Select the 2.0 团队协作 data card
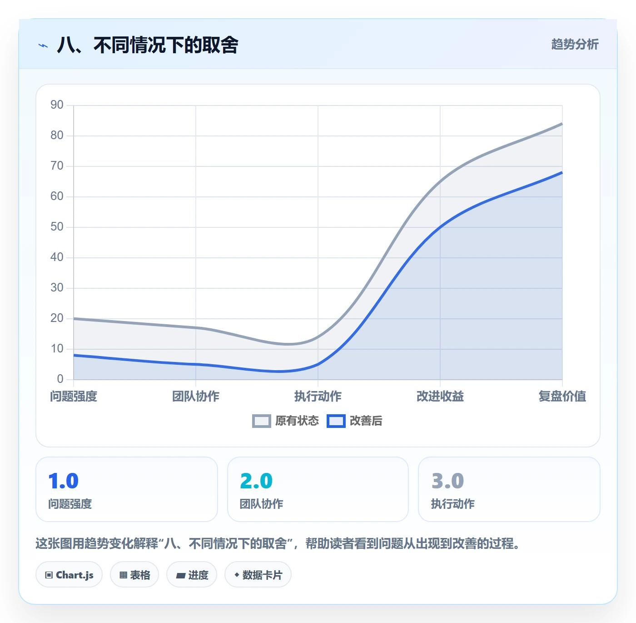Screen dimensions: 636x623 coord(318,489)
